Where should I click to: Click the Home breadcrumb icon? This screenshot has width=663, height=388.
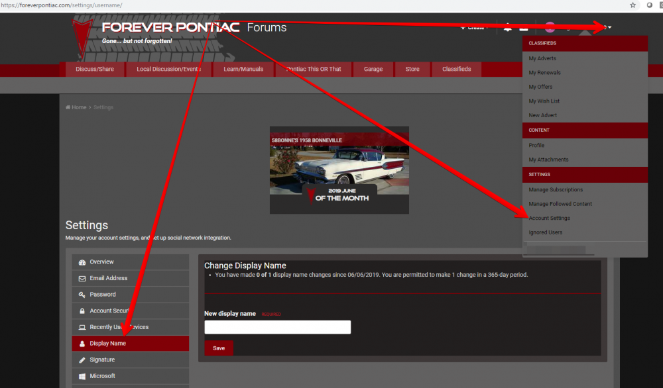pyautogui.click(x=68, y=107)
